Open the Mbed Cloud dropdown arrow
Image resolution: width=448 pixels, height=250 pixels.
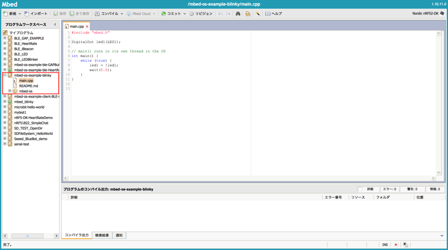pyautogui.click(x=154, y=14)
